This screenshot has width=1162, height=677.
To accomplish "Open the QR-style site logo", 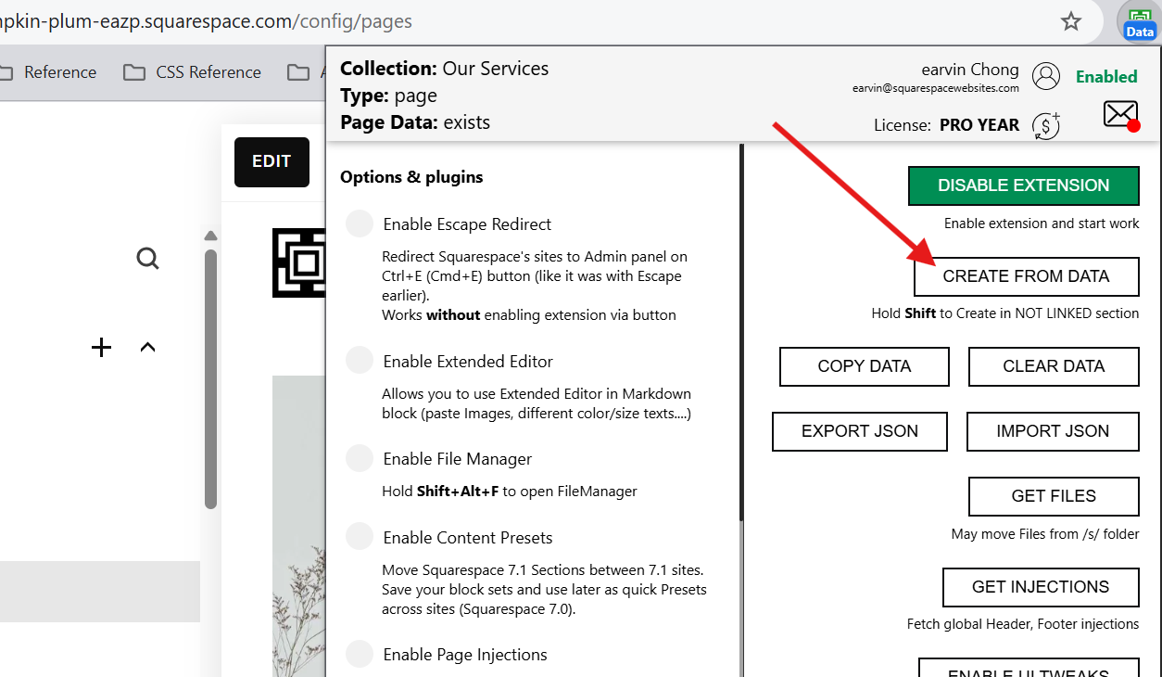I will [299, 263].
